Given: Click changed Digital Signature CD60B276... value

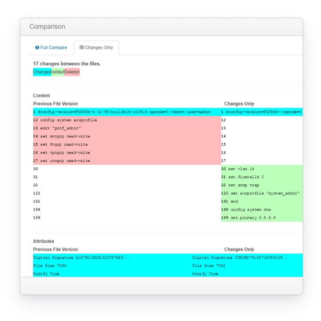Looking at the screenshot, I should coord(241,258).
